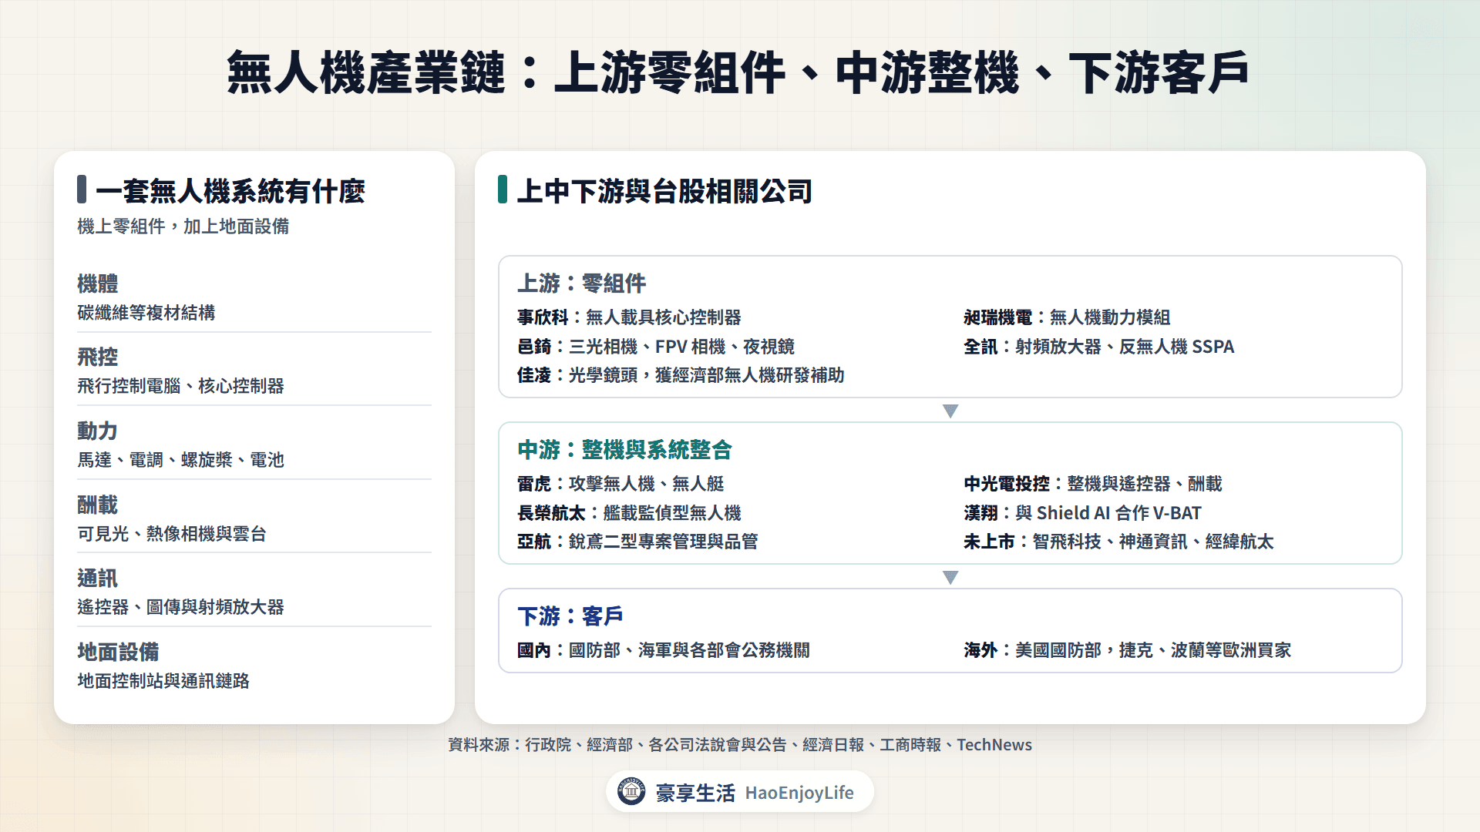Viewport: 1480px width, 832px height.
Task: Click the text 馬達、電調、螺旋槳、電池
Action: click(180, 460)
